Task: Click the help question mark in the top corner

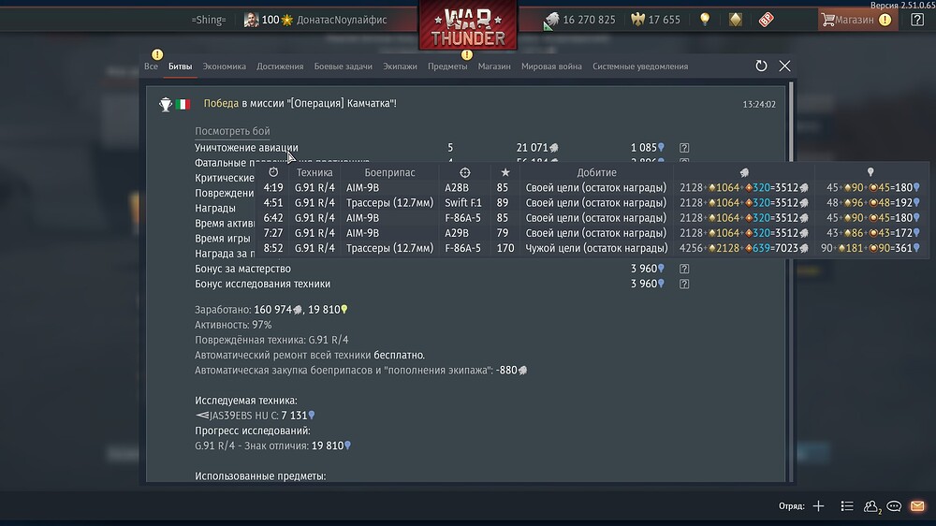Action: click(917, 19)
